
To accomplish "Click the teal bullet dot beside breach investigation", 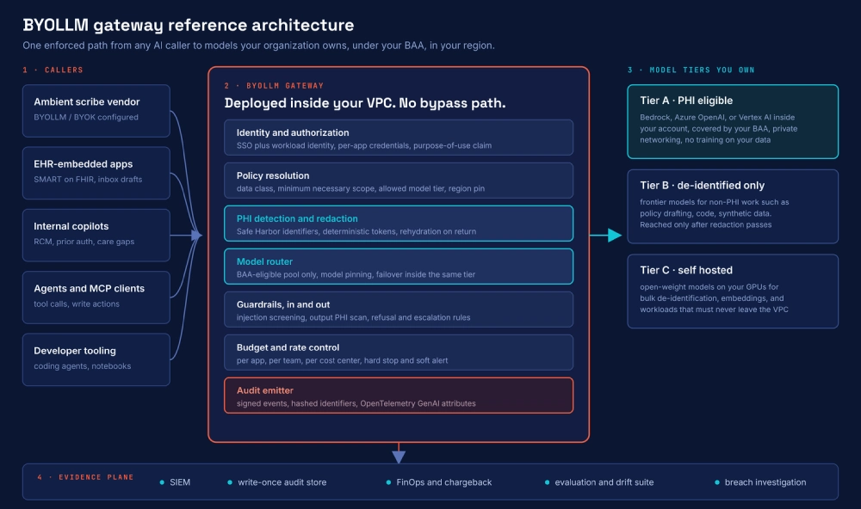I will coord(717,482).
